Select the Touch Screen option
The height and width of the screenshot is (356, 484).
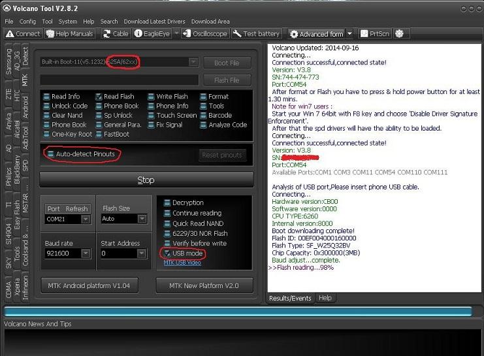[x=172, y=115]
